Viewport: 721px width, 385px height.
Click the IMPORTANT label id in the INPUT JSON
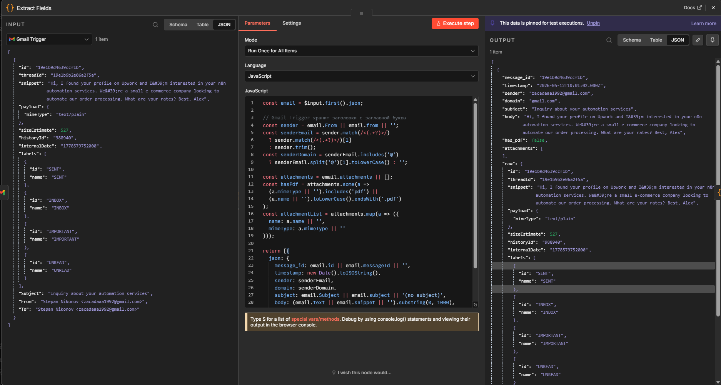point(61,231)
